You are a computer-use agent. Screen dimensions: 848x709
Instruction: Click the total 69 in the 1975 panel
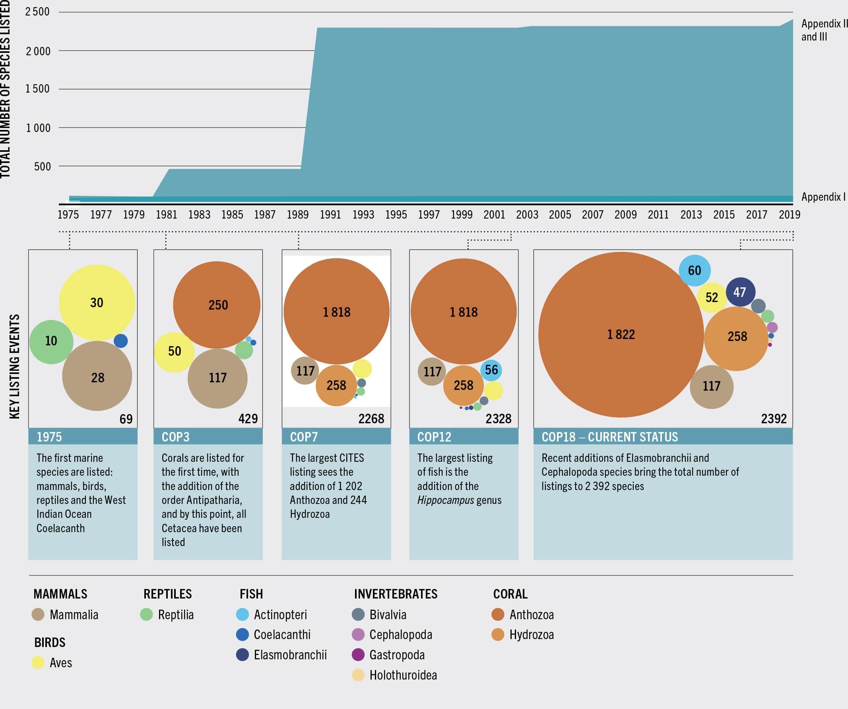pos(126,419)
